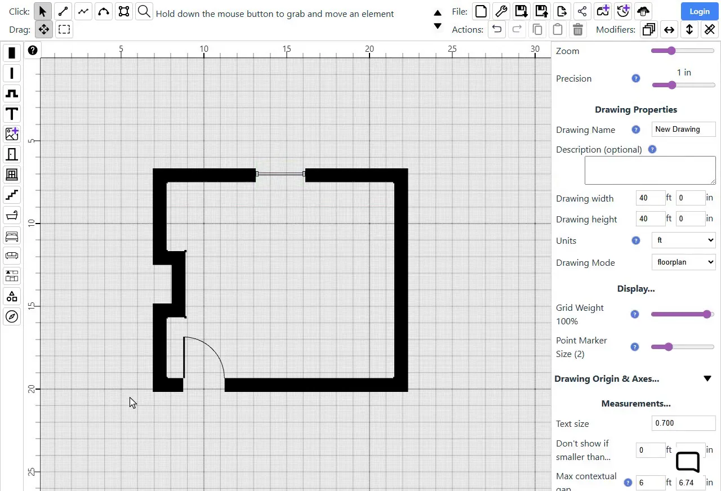
Task: Click the load-up disk icon
Action: tap(541, 11)
